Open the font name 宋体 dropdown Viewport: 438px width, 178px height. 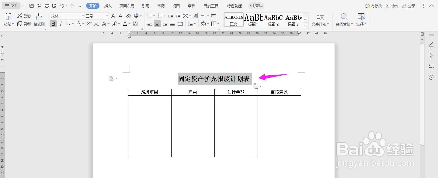(x=83, y=16)
